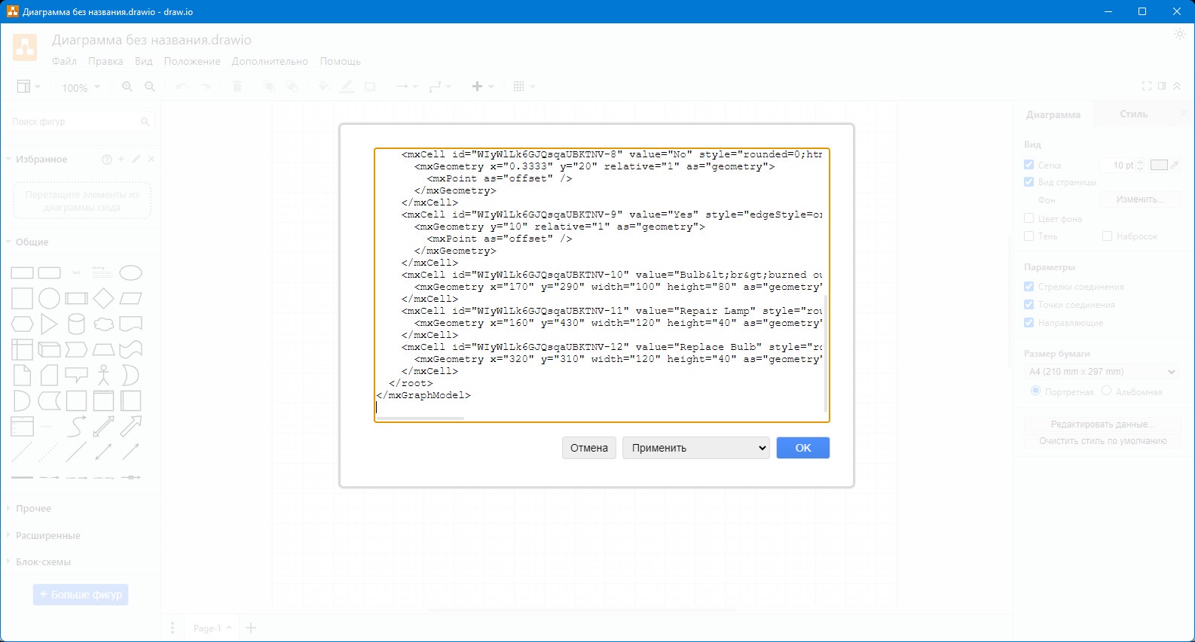Click the close X icon in Избранное

pos(151,159)
